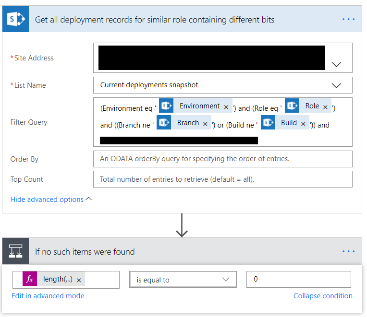Image resolution: width=367 pixels, height=317 pixels.
Task: Click Collapse condition link
Action: (x=323, y=296)
